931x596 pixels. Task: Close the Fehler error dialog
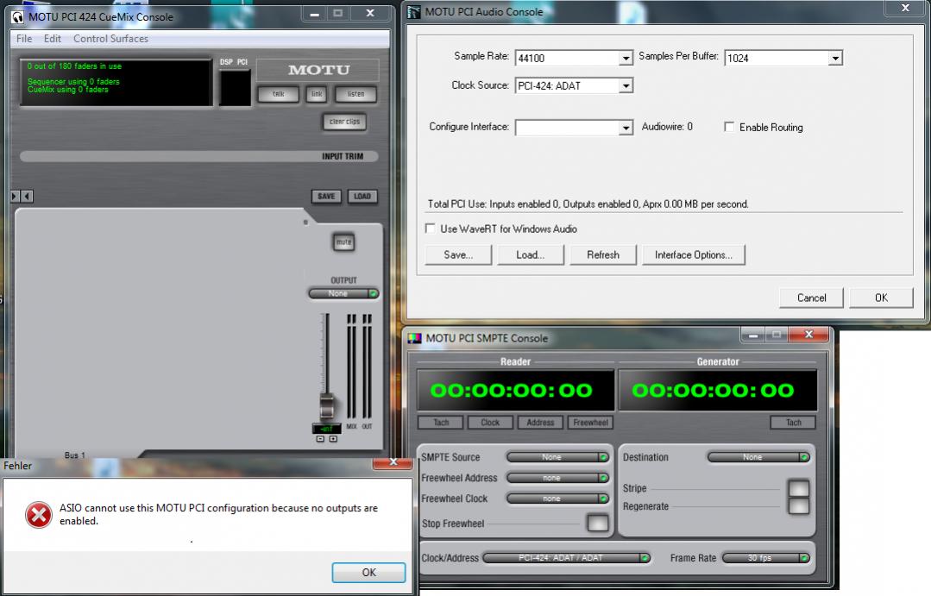coord(393,462)
